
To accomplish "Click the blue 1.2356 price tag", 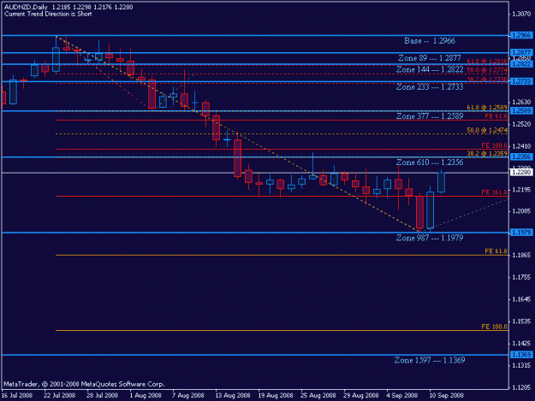I will click(x=521, y=156).
